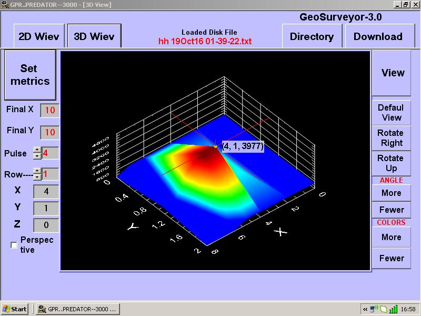Screen dimensions: 421x316
Task: Select the 3D Wiev tab
Action: 94,36
